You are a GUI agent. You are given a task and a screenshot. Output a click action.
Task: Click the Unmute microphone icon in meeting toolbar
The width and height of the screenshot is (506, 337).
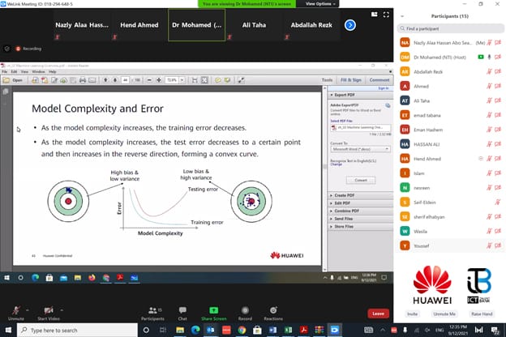click(x=15, y=311)
